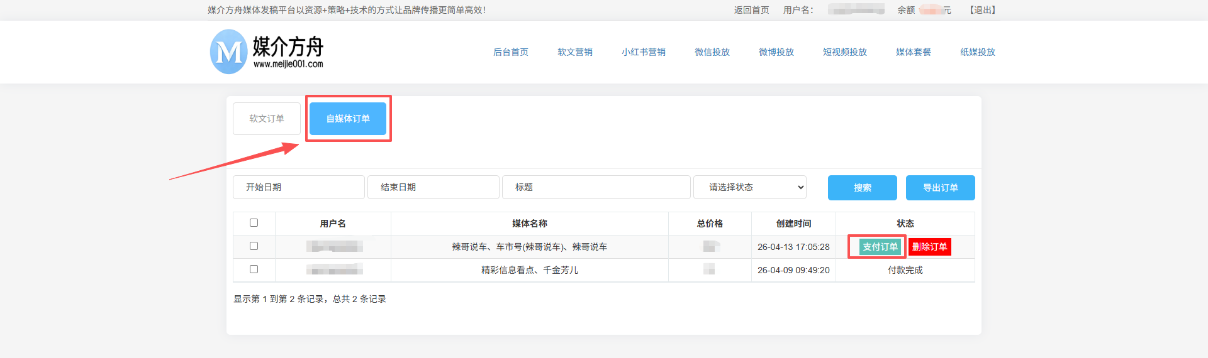Open the 自媒体订单 tab
Image resolution: width=1208 pixels, height=358 pixels.
point(348,119)
